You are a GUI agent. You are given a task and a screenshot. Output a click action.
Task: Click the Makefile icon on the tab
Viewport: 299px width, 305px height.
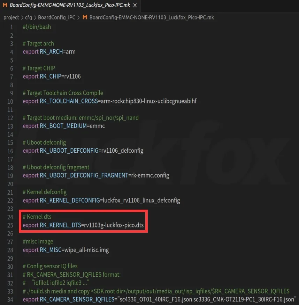[5, 5]
